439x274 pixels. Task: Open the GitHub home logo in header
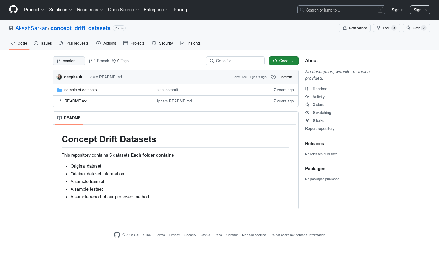[13, 10]
